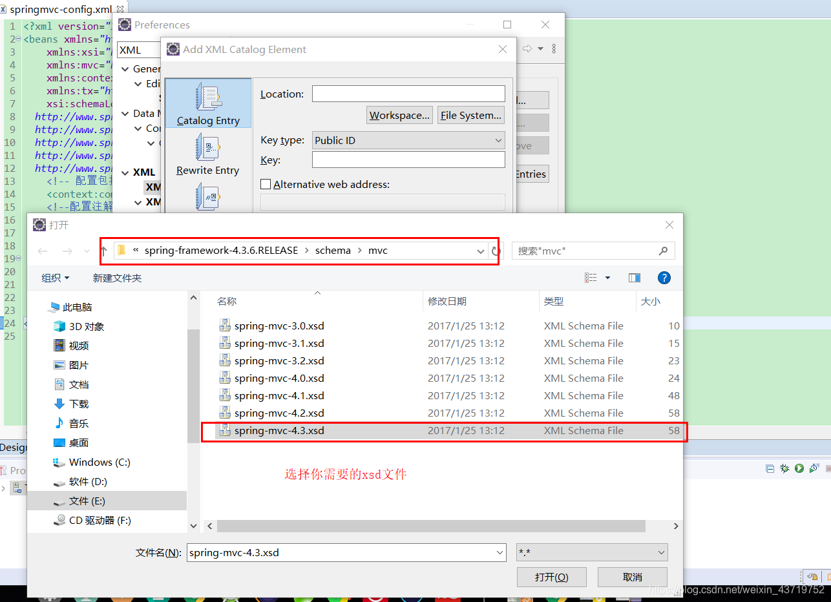Screen dimensions: 831x602
Task: Click 打开(O) to open the selected file
Action: 552,577
